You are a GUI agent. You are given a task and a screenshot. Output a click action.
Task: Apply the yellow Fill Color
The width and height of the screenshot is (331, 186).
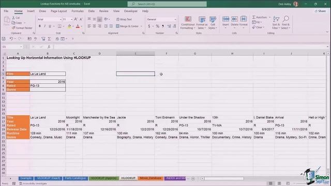click(x=69, y=26)
